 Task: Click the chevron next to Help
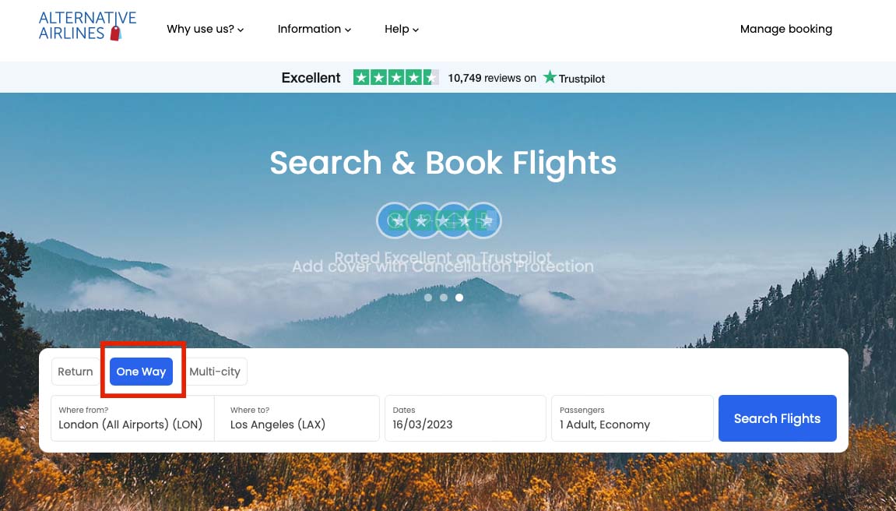pos(416,30)
